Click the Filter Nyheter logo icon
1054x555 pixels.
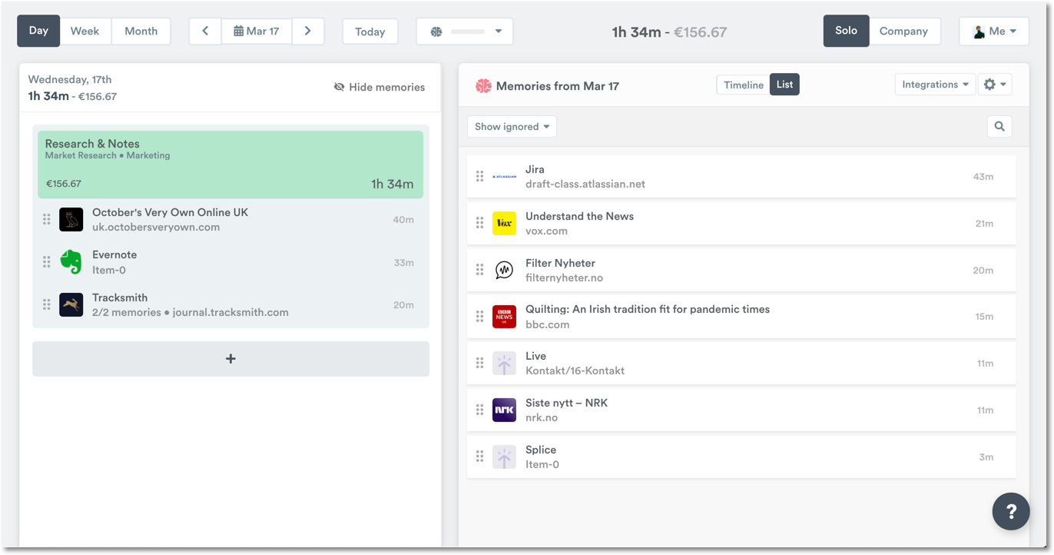point(504,270)
